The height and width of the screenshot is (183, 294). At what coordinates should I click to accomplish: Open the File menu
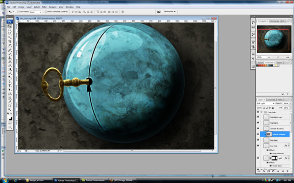click(x=8, y=7)
